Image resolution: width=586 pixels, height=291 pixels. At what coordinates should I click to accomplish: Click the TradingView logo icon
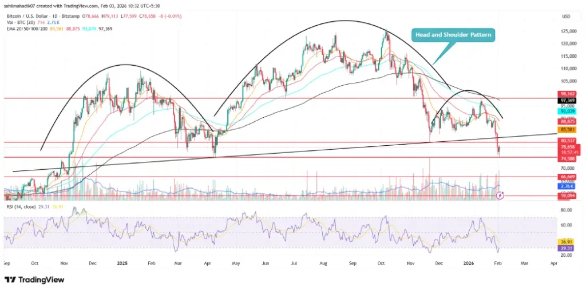10,280
